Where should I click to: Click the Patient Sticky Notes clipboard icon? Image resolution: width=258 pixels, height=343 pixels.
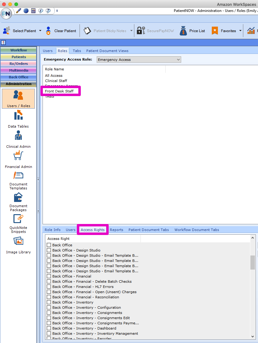87,31
